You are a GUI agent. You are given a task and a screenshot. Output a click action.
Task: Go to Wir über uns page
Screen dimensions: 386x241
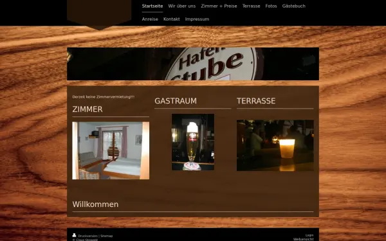pos(182,6)
